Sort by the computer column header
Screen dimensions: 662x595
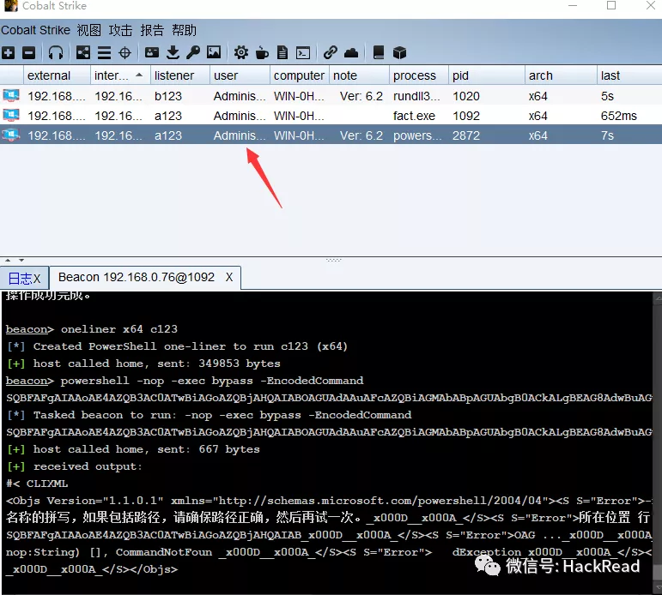click(300, 75)
